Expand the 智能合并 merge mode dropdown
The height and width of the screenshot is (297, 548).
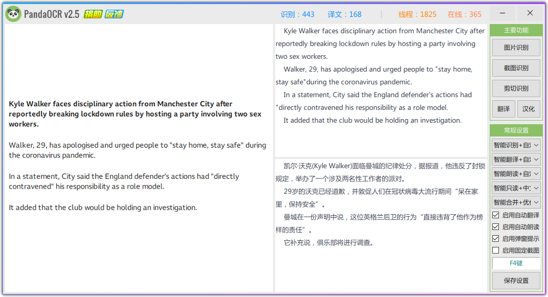pyautogui.click(x=516, y=202)
